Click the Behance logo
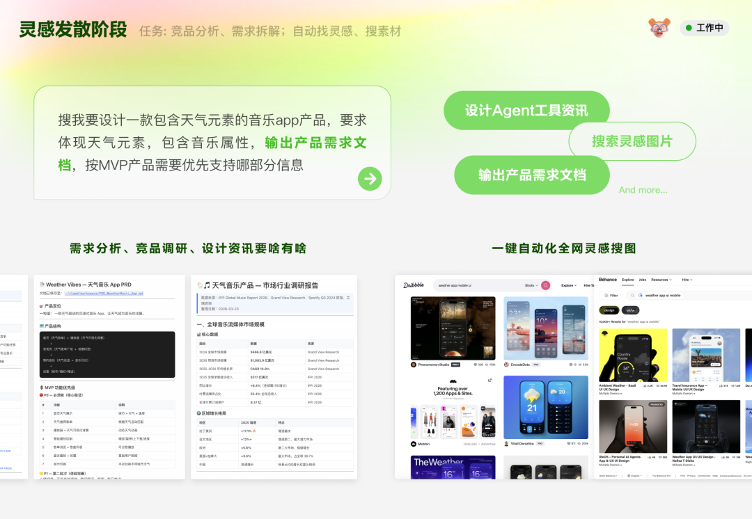This screenshot has height=519, width=752. coord(608,280)
